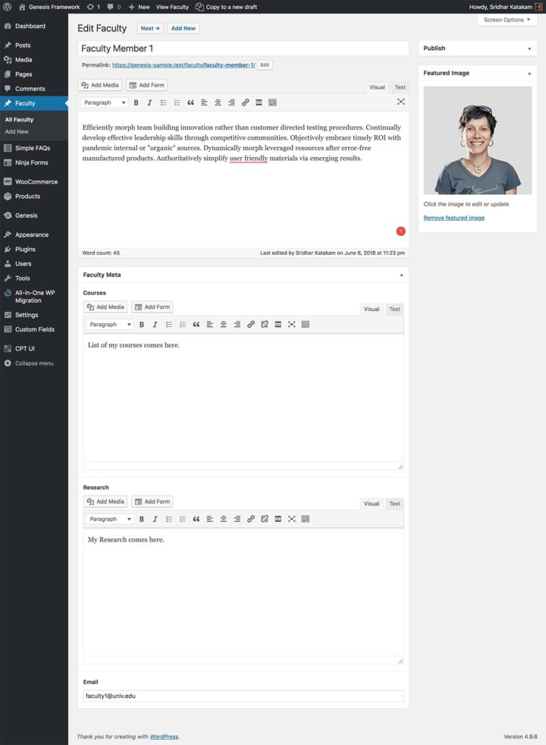This screenshot has height=745, width=546.
Task: Open Paragraph format dropdown in Research editor
Action: pos(110,519)
